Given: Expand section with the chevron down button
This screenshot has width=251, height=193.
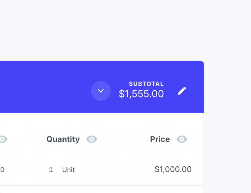Looking at the screenshot, I should pos(101,91).
